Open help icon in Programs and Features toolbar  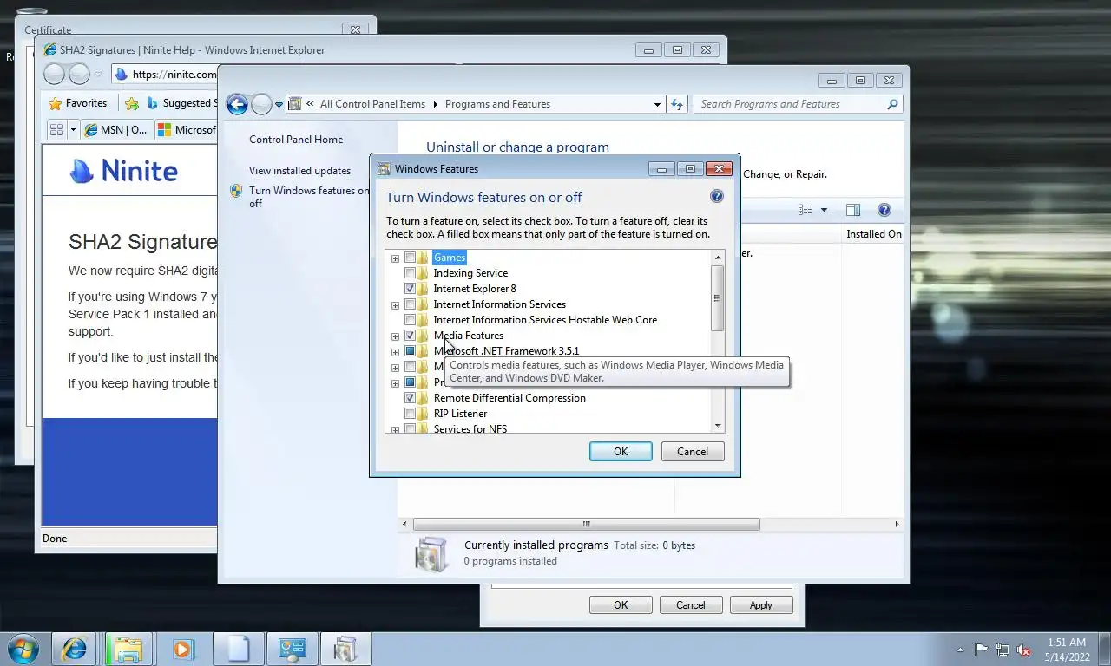click(884, 210)
